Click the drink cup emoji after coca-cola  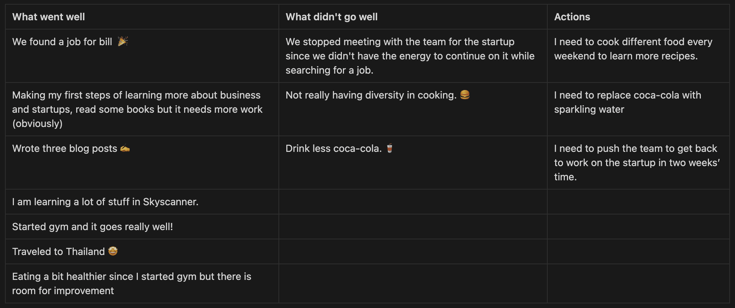[390, 148]
